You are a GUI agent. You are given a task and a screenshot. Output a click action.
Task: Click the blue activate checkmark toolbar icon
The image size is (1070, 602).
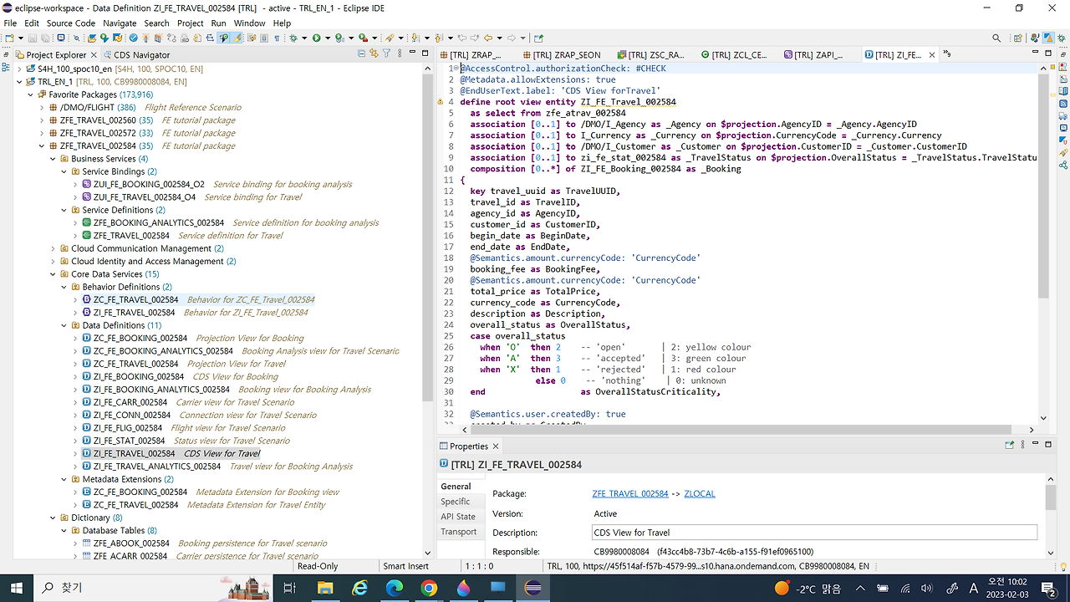click(x=133, y=38)
